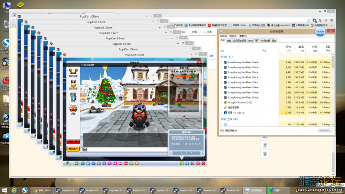The height and width of the screenshot is (194, 345).
Task: Expand the Xunlei 迅雷7 process row
Action: click(221, 113)
